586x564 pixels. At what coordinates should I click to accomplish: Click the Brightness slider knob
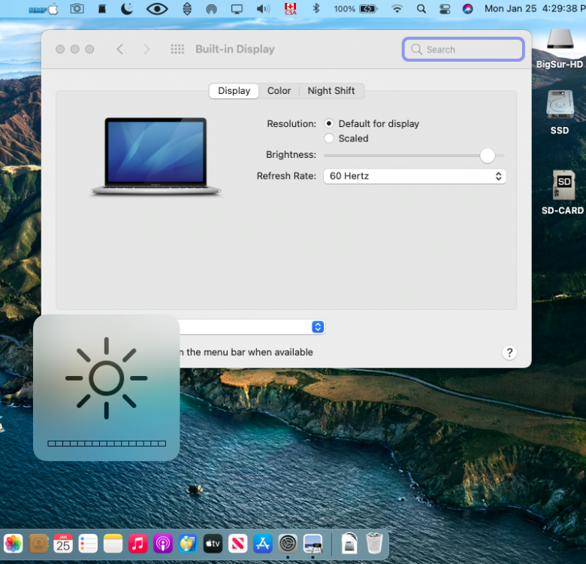point(488,156)
